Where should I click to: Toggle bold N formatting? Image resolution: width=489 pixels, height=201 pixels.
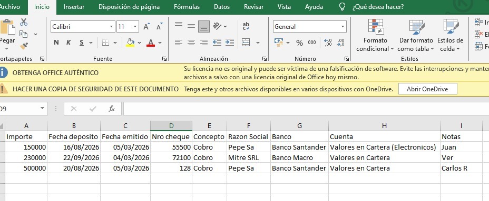56,43
